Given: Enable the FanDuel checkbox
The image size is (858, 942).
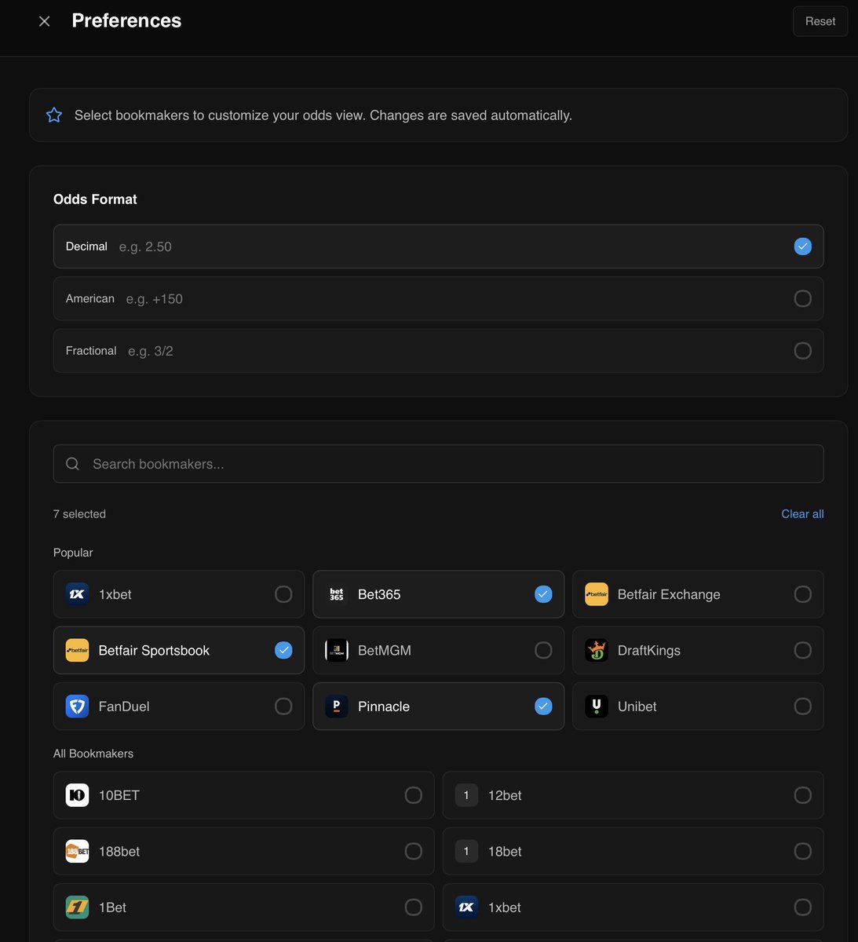Looking at the screenshot, I should pyautogui.click(x=283, y=706).
